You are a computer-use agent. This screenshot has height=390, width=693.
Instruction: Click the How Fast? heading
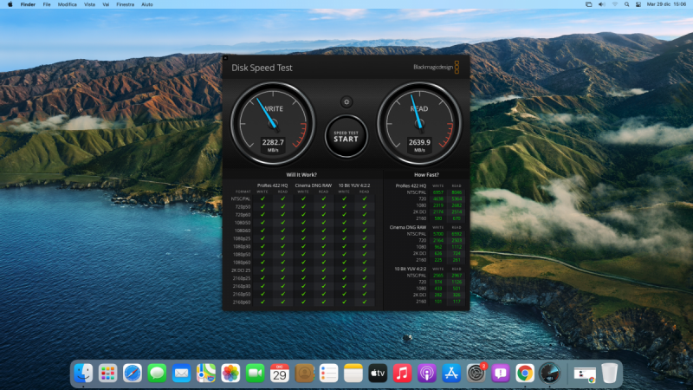[426, 175]
